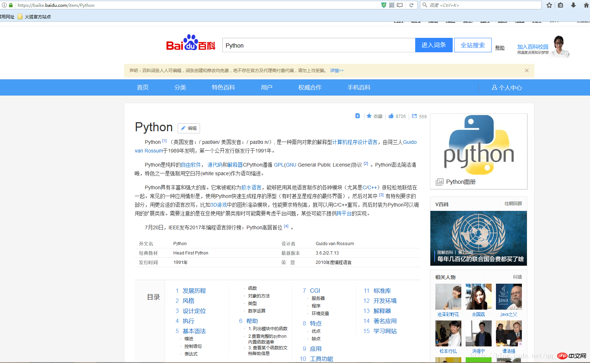
Task: Click the Python logo thumbnail image
Action: coord(479,145)
